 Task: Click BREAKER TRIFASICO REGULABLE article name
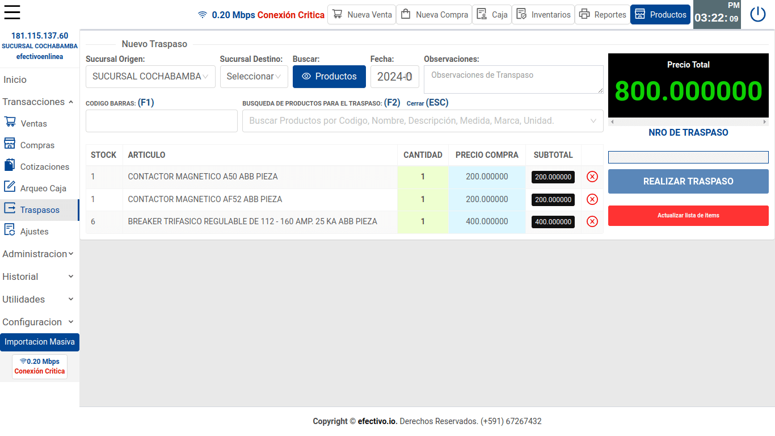(x=252, y=221)
